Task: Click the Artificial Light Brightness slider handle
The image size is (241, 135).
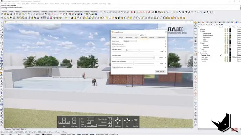Action: tap(133, 64)
